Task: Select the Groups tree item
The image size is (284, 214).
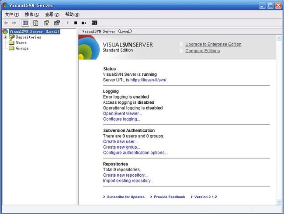Action: point(22,48)
